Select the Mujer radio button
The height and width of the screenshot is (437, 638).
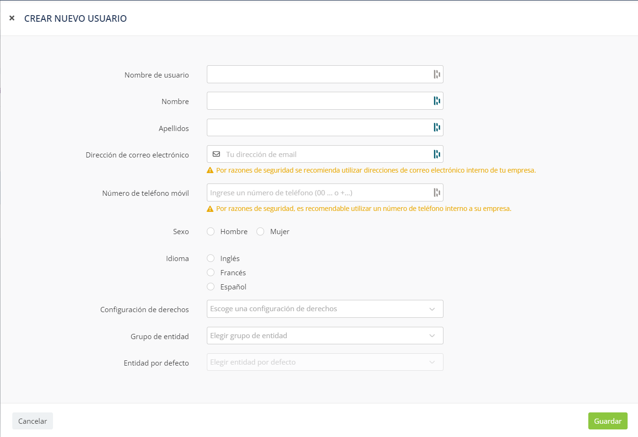[260, 231]
